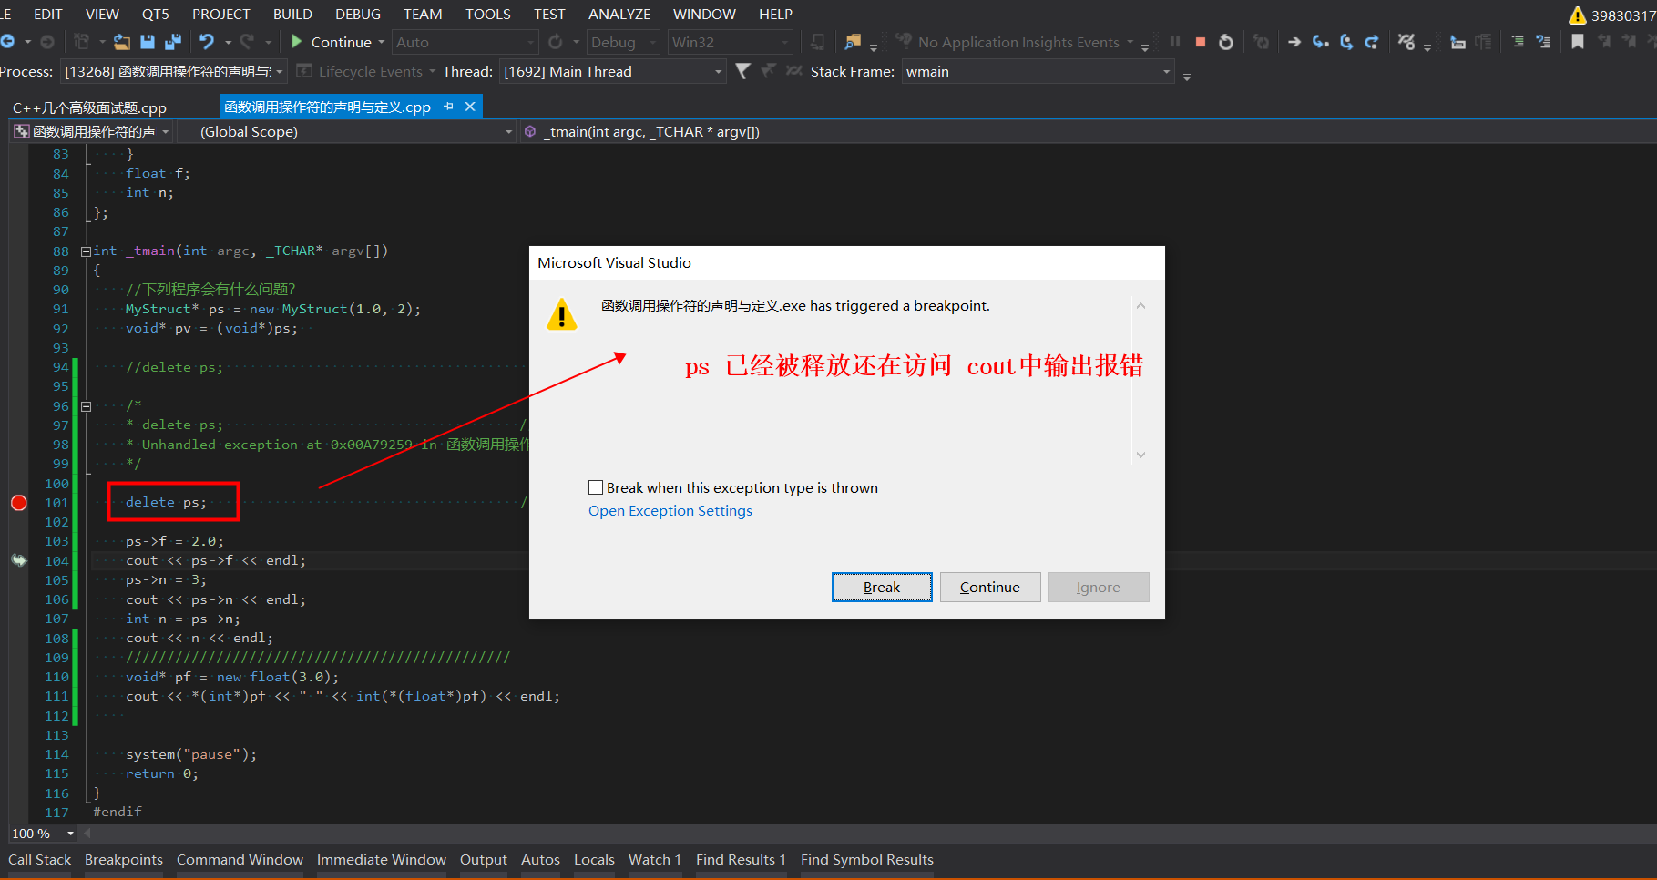
Task: Open the VIEW menu
Action: coord(102,14)
